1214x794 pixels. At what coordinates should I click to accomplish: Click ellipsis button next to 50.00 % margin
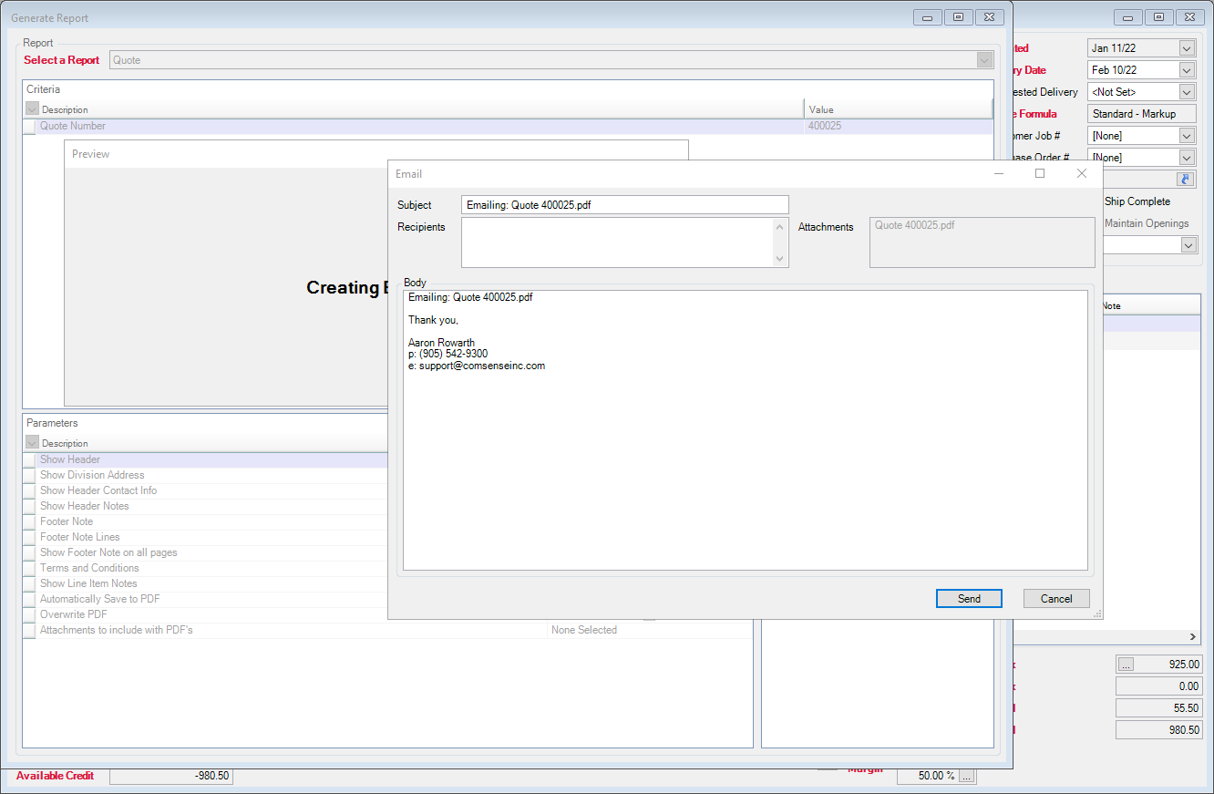point(967,776)
